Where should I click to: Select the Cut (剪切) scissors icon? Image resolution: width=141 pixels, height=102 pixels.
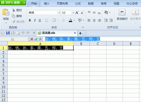(13, 10)
